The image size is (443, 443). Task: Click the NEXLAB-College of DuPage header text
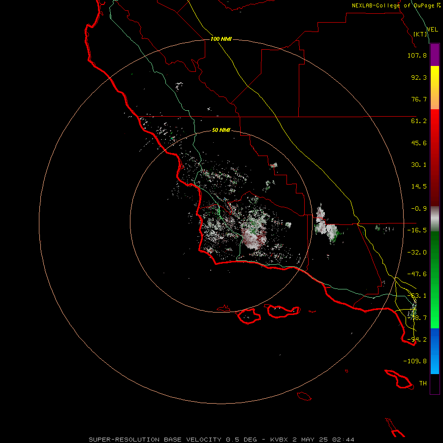tap(396, 5)
